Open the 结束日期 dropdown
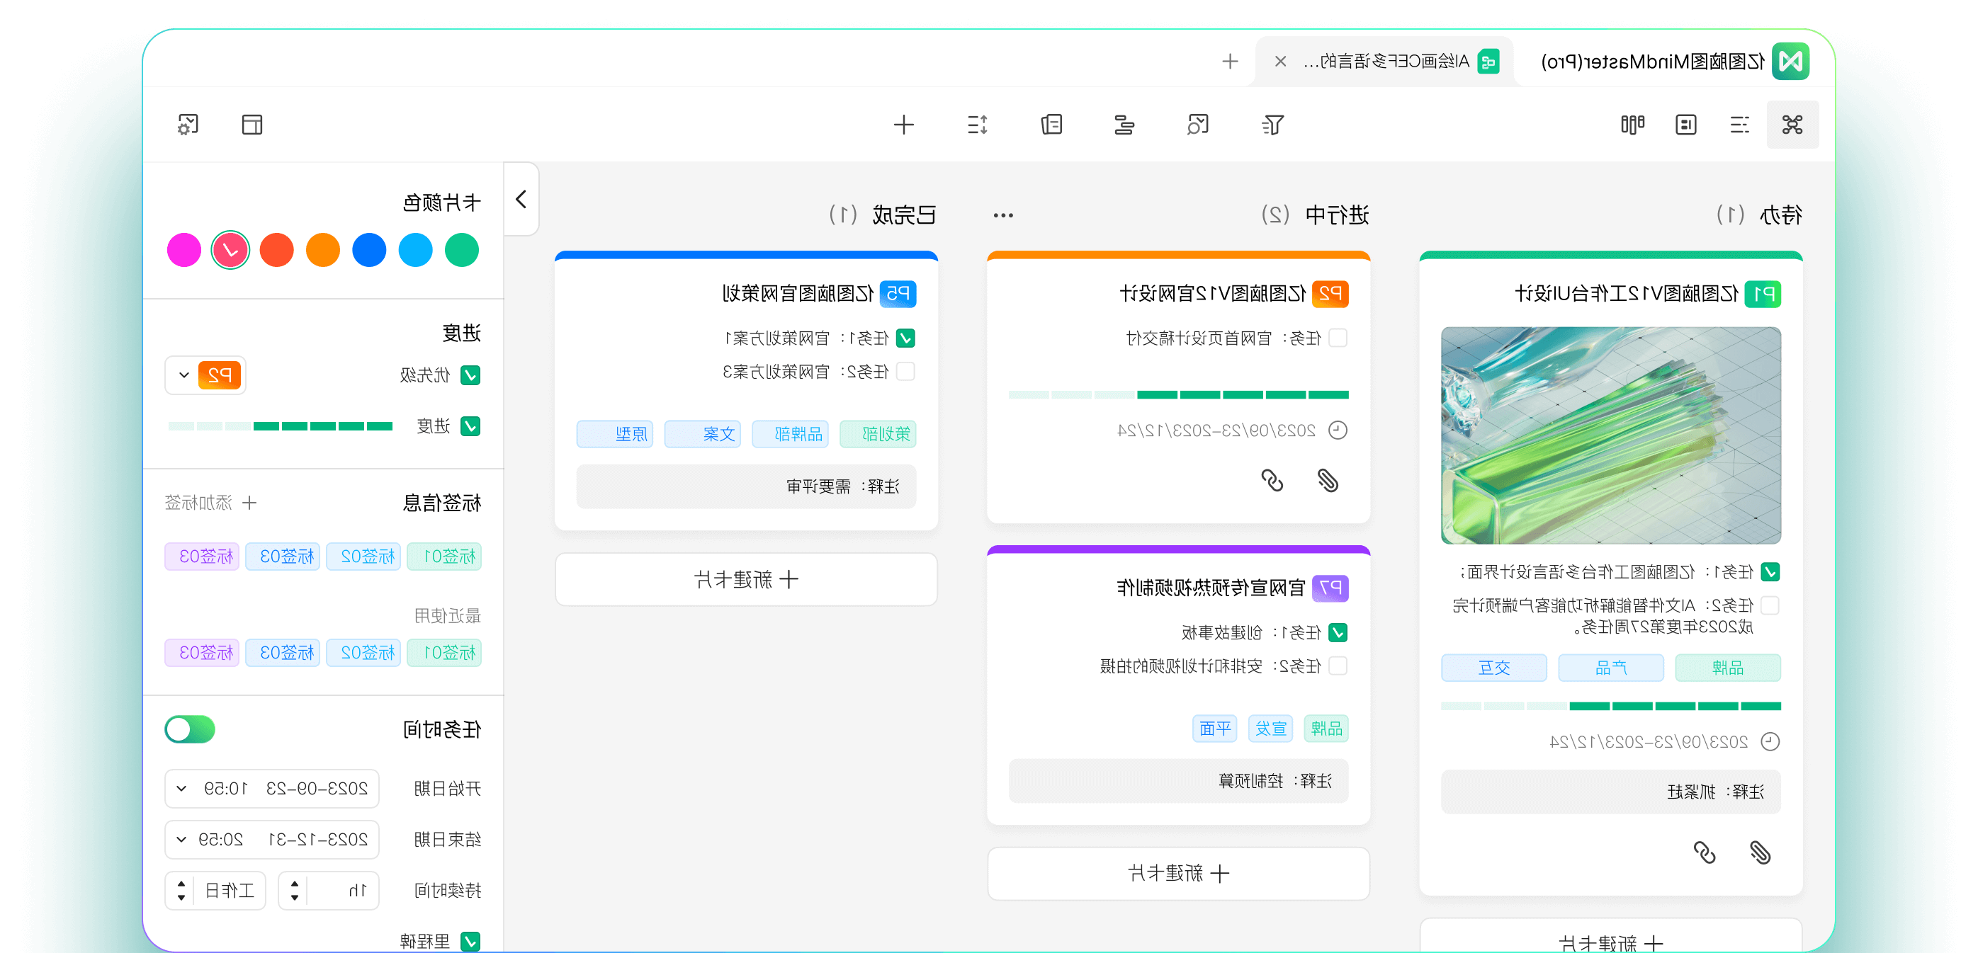Image resolution: width=1978 pixels, height=953 pixels. 272,839
